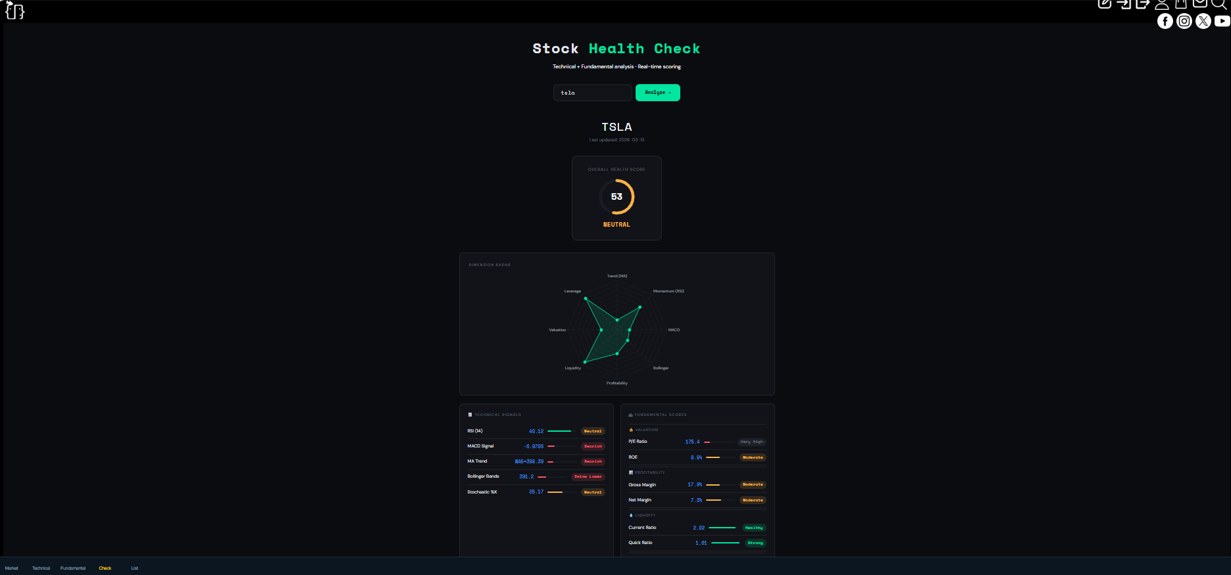Open the edit (pencil) icon in header
Viewport: 1231px width, 575px height.
(x=1105, y=3)
